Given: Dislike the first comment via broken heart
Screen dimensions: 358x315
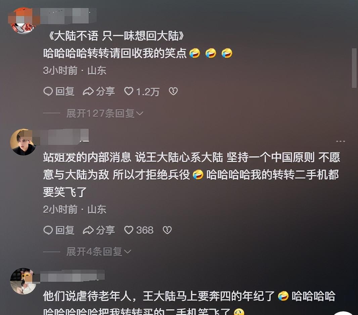Looking at the screenshot, I should (173, 91).
